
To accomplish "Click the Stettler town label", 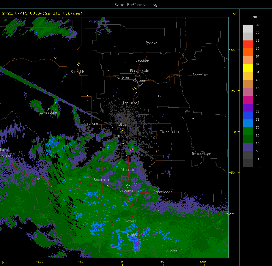I will pos(200,75).
